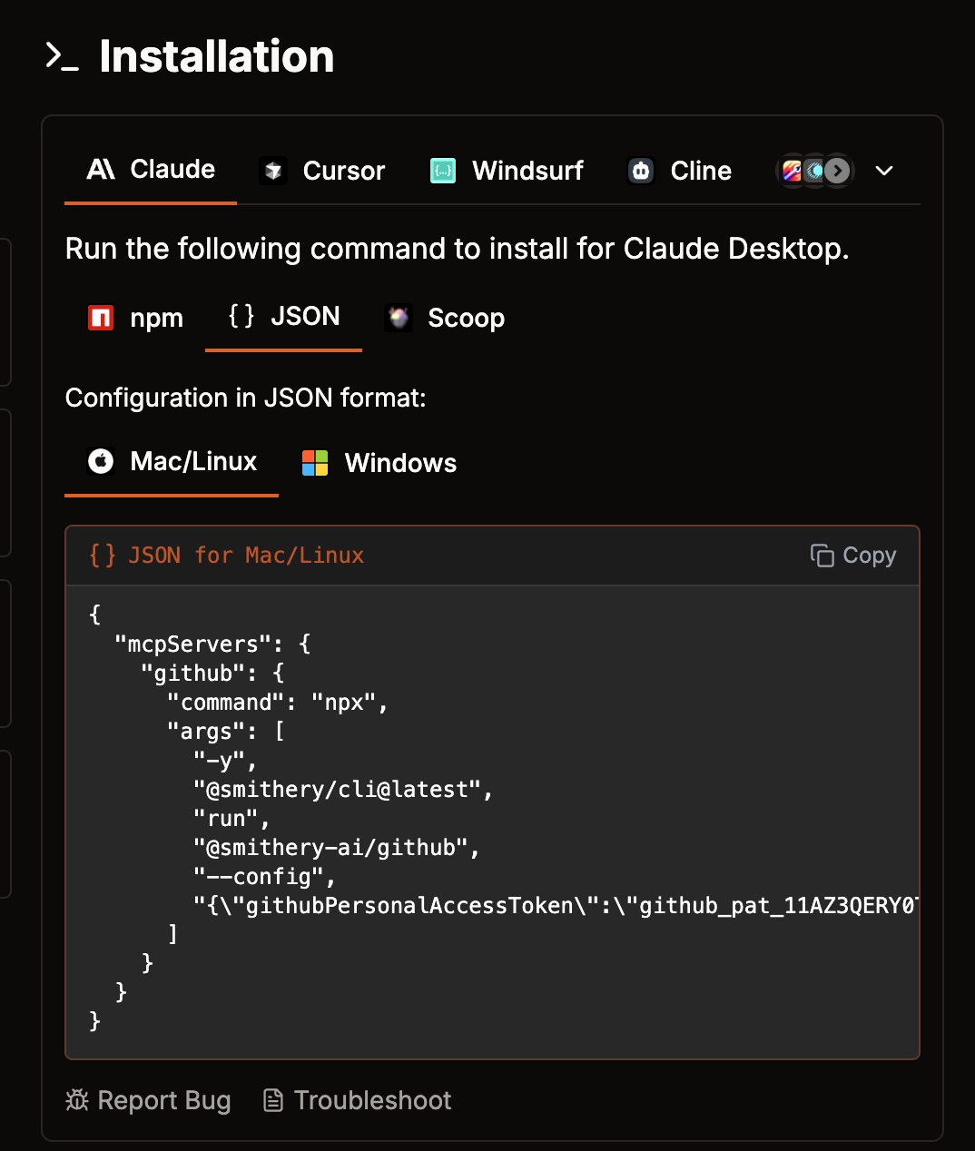Click the terminal prompt icon beside Installation
Viewport: 975px width, 1151px height.
62,56
